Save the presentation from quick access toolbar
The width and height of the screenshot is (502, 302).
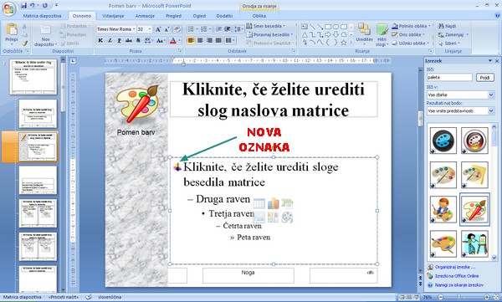(23, 6)
